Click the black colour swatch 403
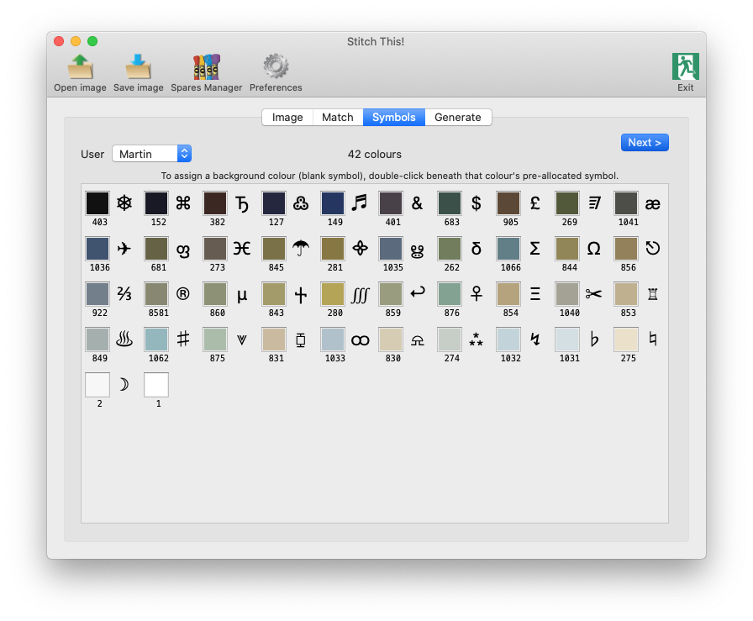Viewport: 753px width, 621px height. coord(97,203)
